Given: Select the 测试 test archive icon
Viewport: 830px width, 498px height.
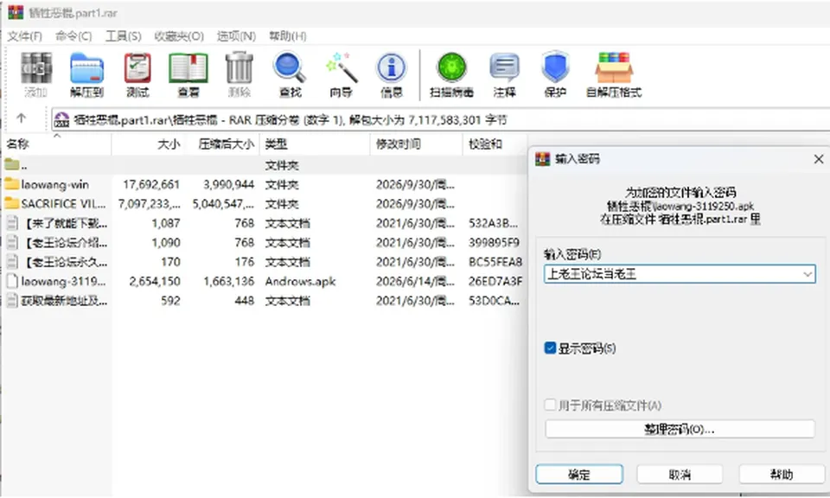Looking at the screenshot, I should click(137, 68).
